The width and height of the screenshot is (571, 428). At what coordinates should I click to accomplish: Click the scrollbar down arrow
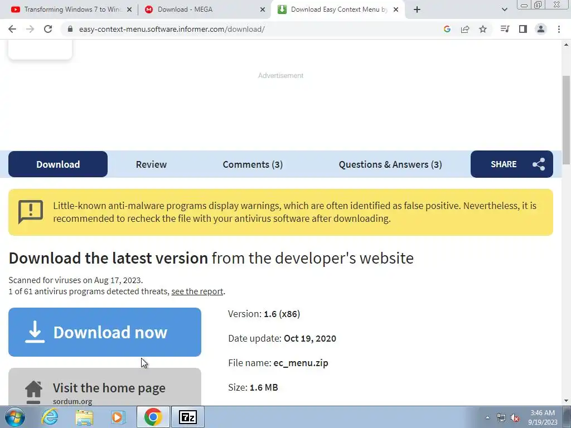(x=567, y=401)
